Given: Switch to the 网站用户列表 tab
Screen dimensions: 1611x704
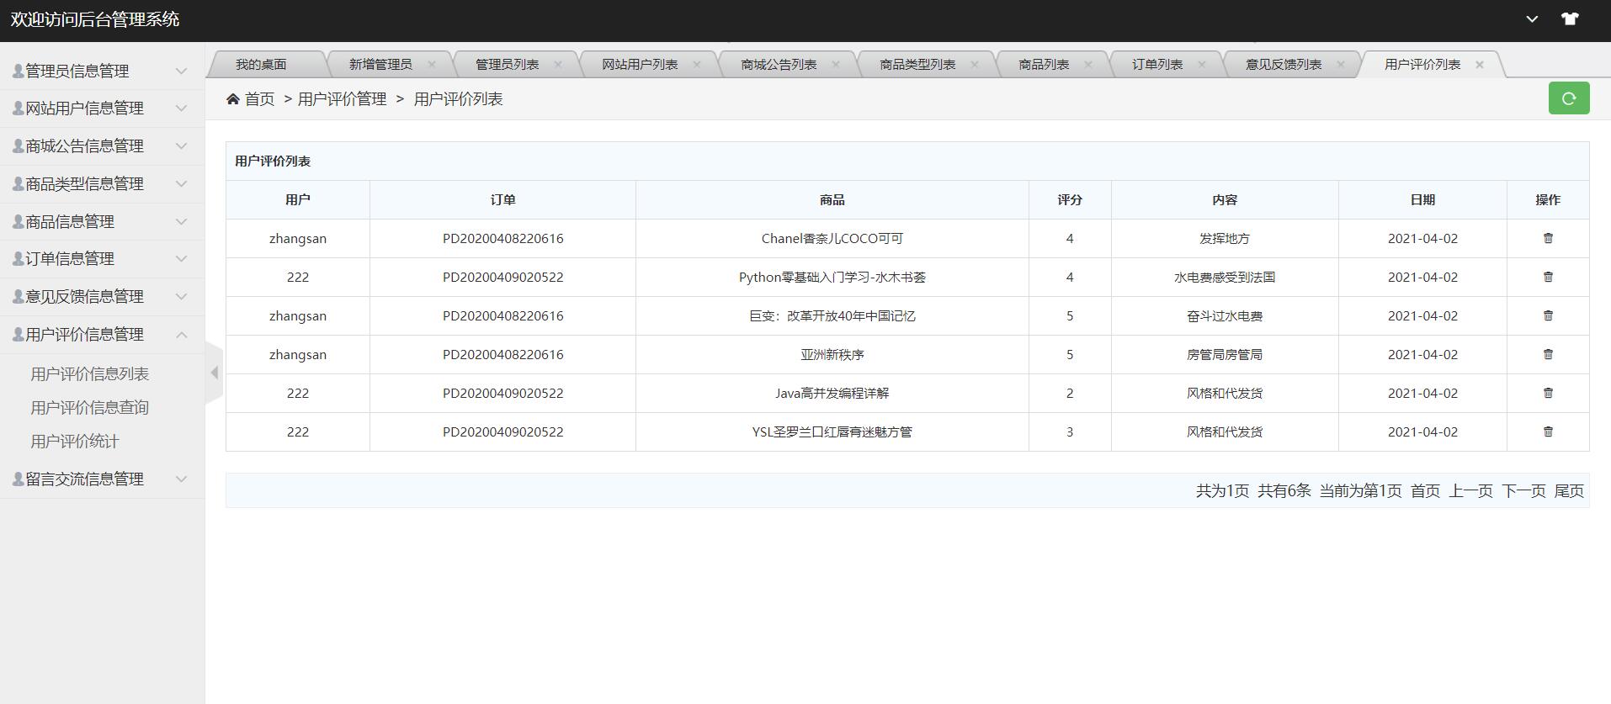Looking at the screenshot, I should click(x=640, y=64).
